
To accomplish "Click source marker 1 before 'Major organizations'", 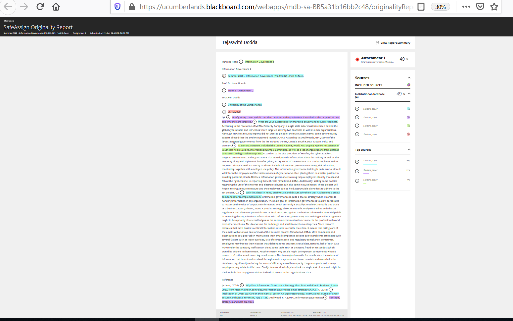I will [234, 145].
